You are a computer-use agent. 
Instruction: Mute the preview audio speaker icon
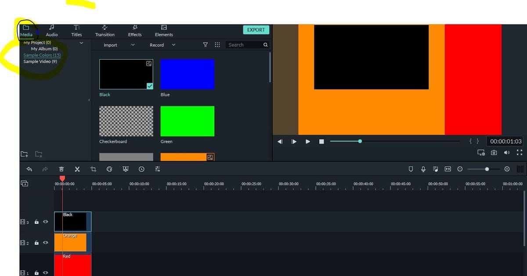(507, 152)
